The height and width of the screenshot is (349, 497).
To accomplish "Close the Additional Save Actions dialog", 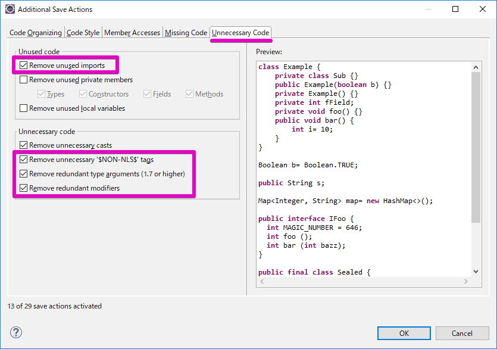I will 483,9.
